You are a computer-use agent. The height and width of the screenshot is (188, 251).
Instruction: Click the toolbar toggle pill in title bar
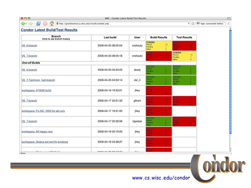pos(229,18)
